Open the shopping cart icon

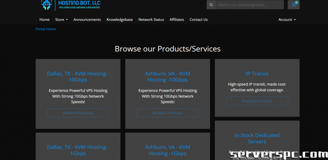[x=293, y=4]
